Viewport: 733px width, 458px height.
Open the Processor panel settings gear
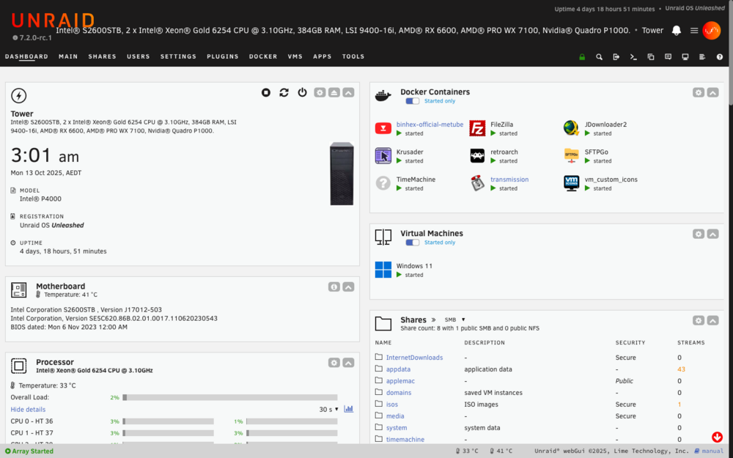coord(334,363)
